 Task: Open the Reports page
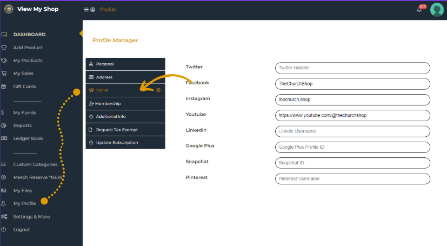coord(23,125)
